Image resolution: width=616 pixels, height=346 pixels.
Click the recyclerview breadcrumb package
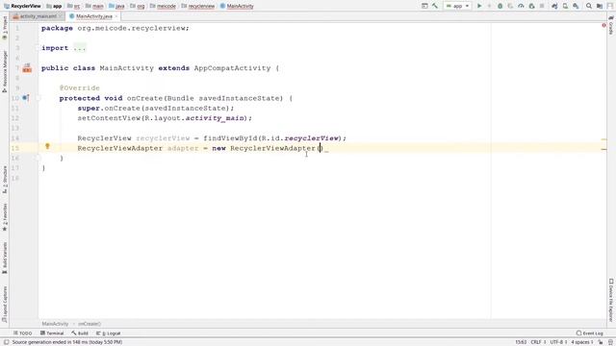pyautogui.click(x=198, y=6)
